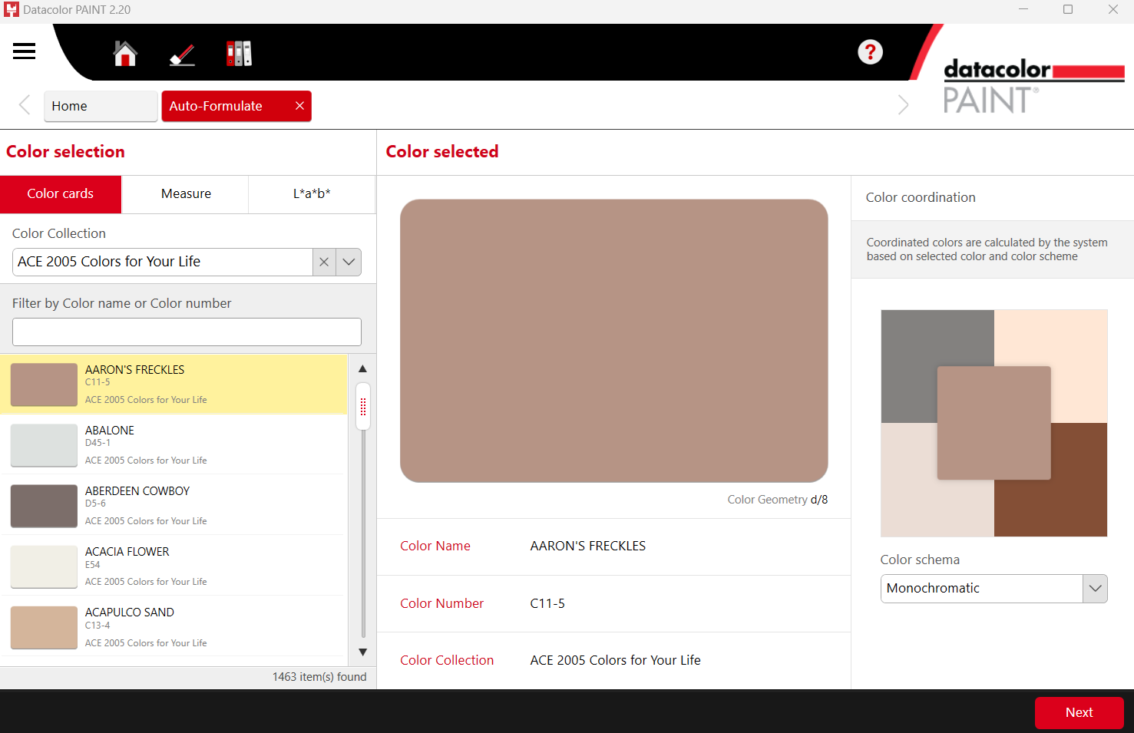This screenshot has width=1134, height=733.
Task: Open the Color schema Monochromatic dropdown
Action: tap(1095, 589)
